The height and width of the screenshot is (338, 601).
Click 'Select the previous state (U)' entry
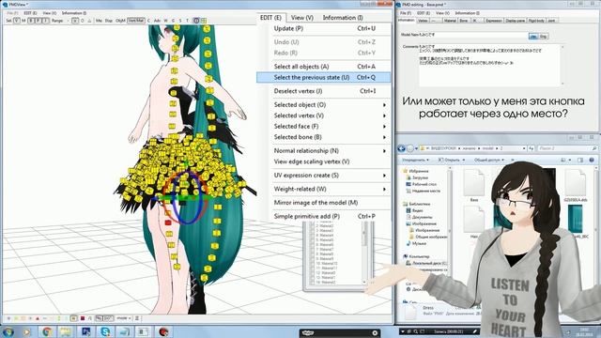pos(324,77)
